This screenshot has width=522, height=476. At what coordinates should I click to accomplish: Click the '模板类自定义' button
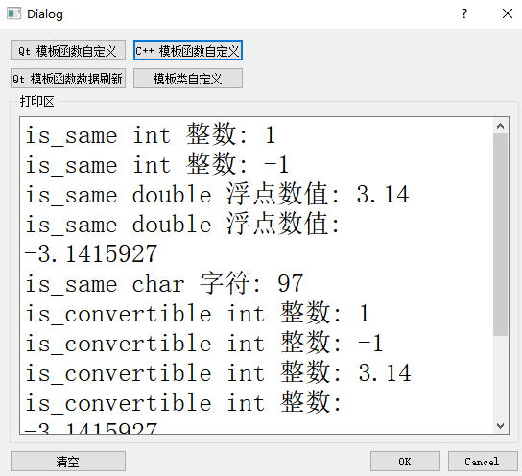(188, 79)
